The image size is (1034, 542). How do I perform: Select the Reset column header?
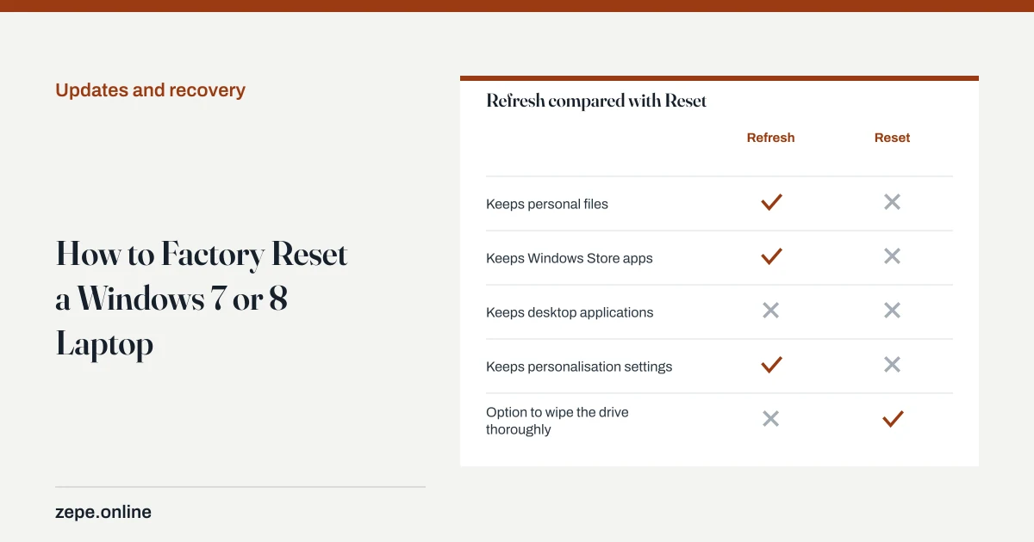pyautogui.click(x=892, y=138)
